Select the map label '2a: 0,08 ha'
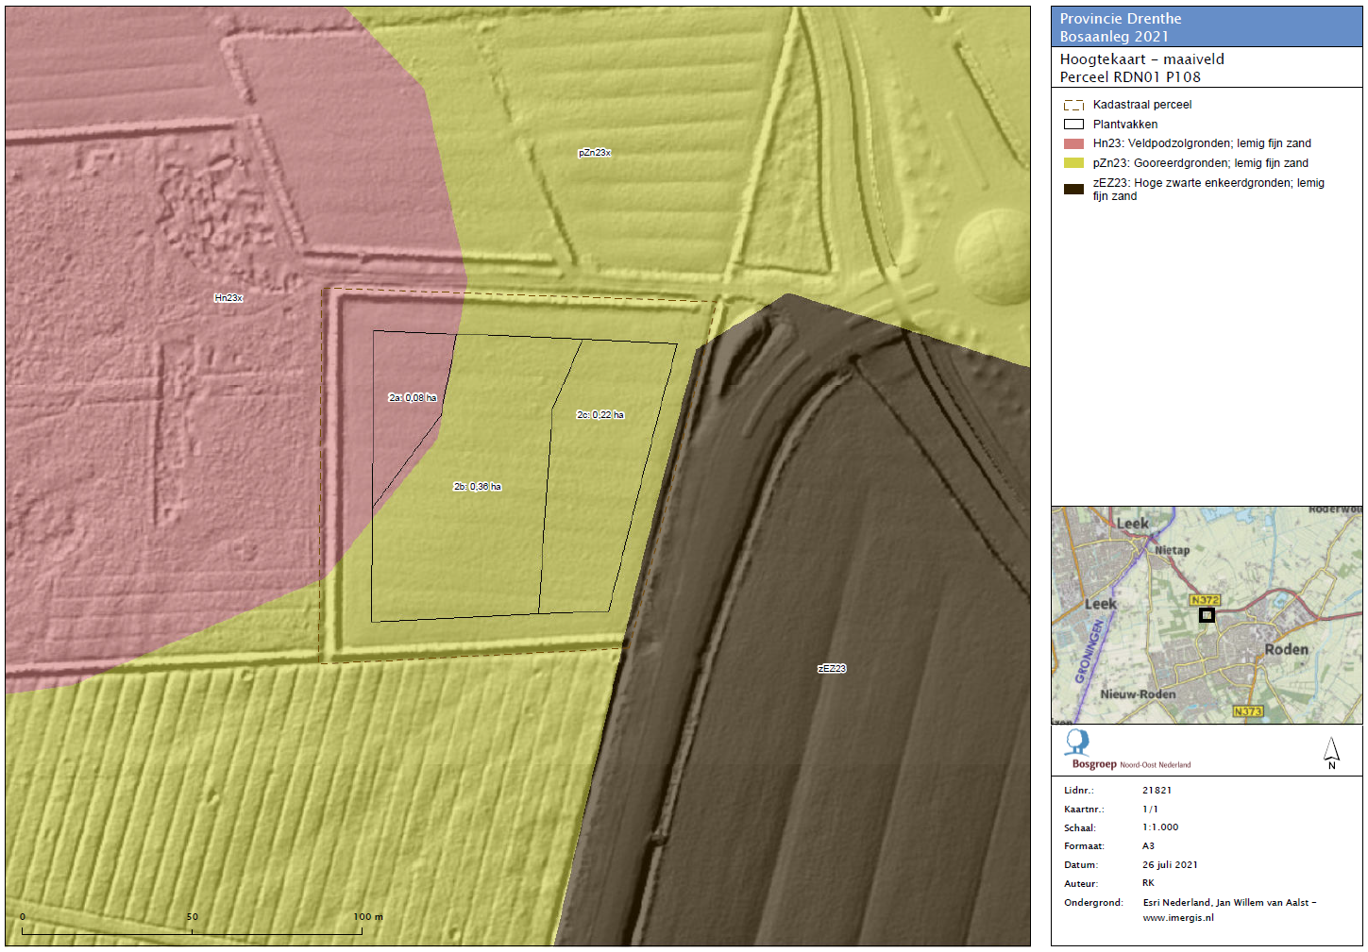 point(413,398)
